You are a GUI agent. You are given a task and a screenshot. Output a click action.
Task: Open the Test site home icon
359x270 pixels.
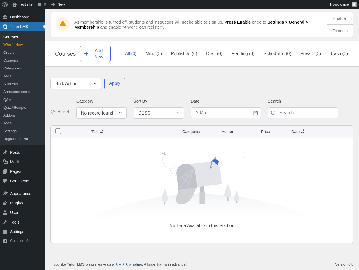coord(15,4)
